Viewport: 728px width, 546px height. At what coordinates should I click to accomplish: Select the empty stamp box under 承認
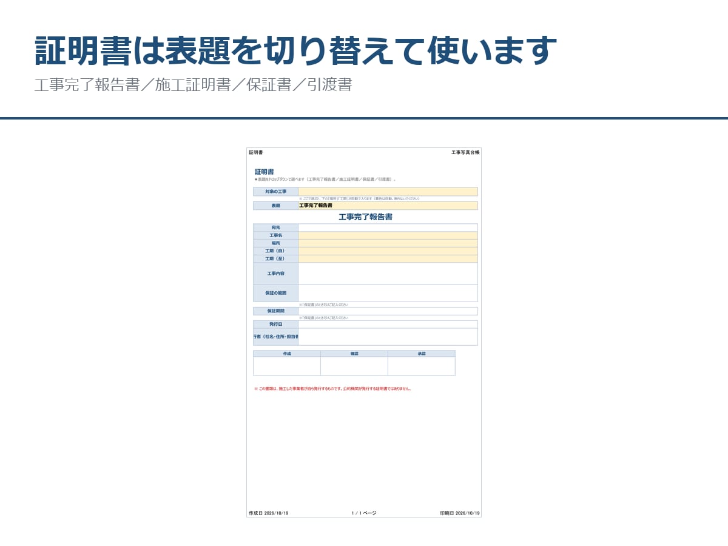(x=422, y=366)
